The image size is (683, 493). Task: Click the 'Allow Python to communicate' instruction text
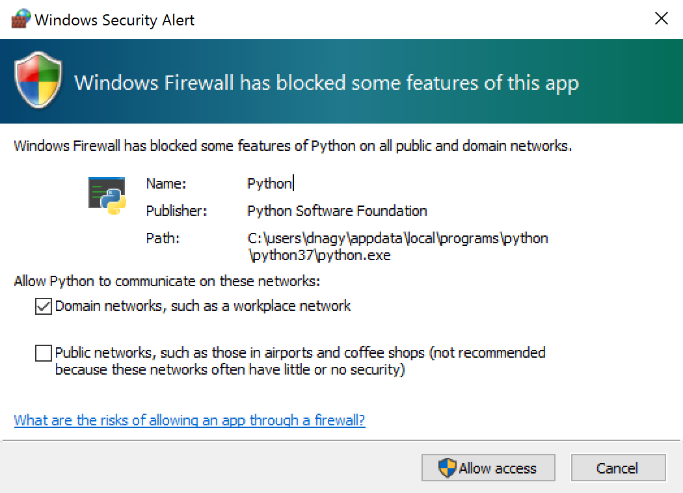pyautogui.click(x=167, y=282)
